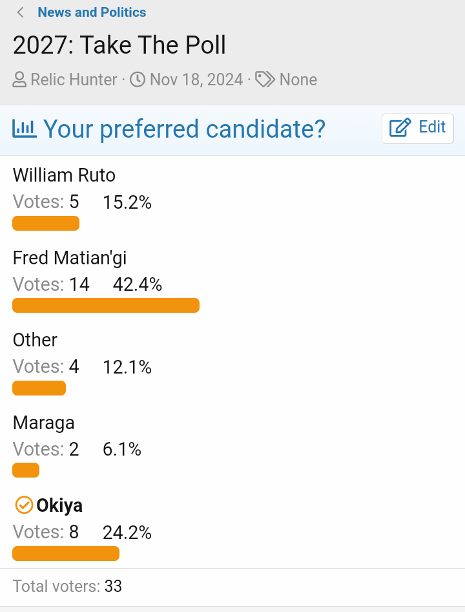
Task: Select the Your preferred candidate? heading
Action: pos(184,129)
